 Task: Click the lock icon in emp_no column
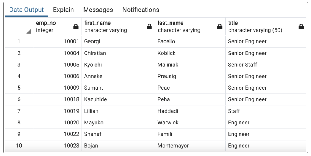coord(76,26)
